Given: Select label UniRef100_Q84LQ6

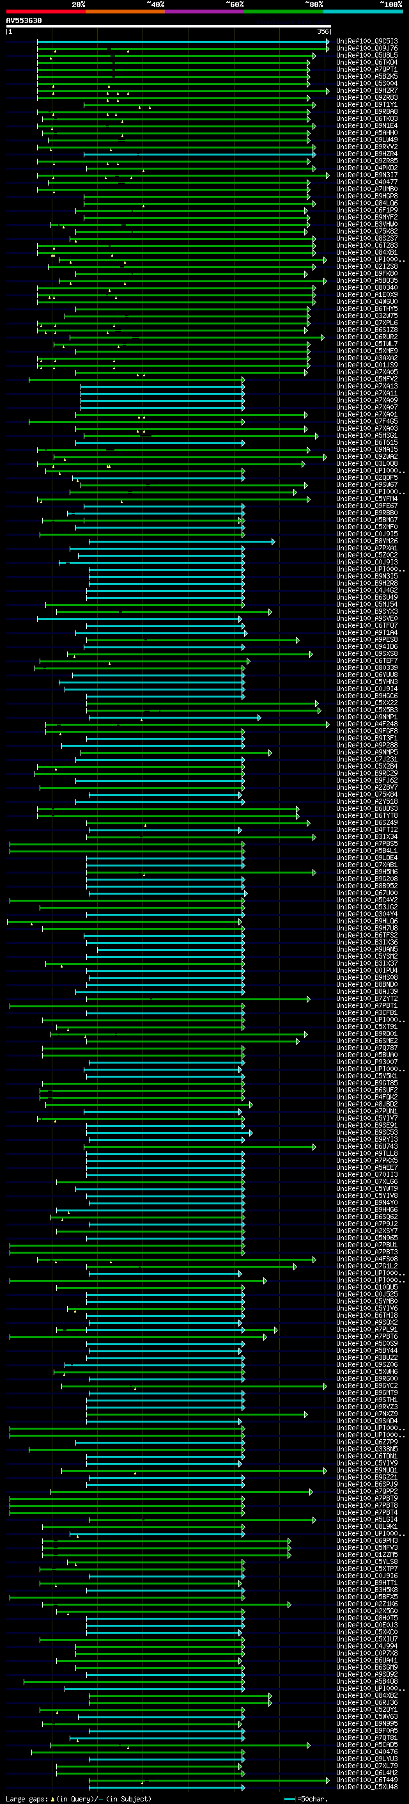Looking at the screenshot, I should click(x=367, y=203).
